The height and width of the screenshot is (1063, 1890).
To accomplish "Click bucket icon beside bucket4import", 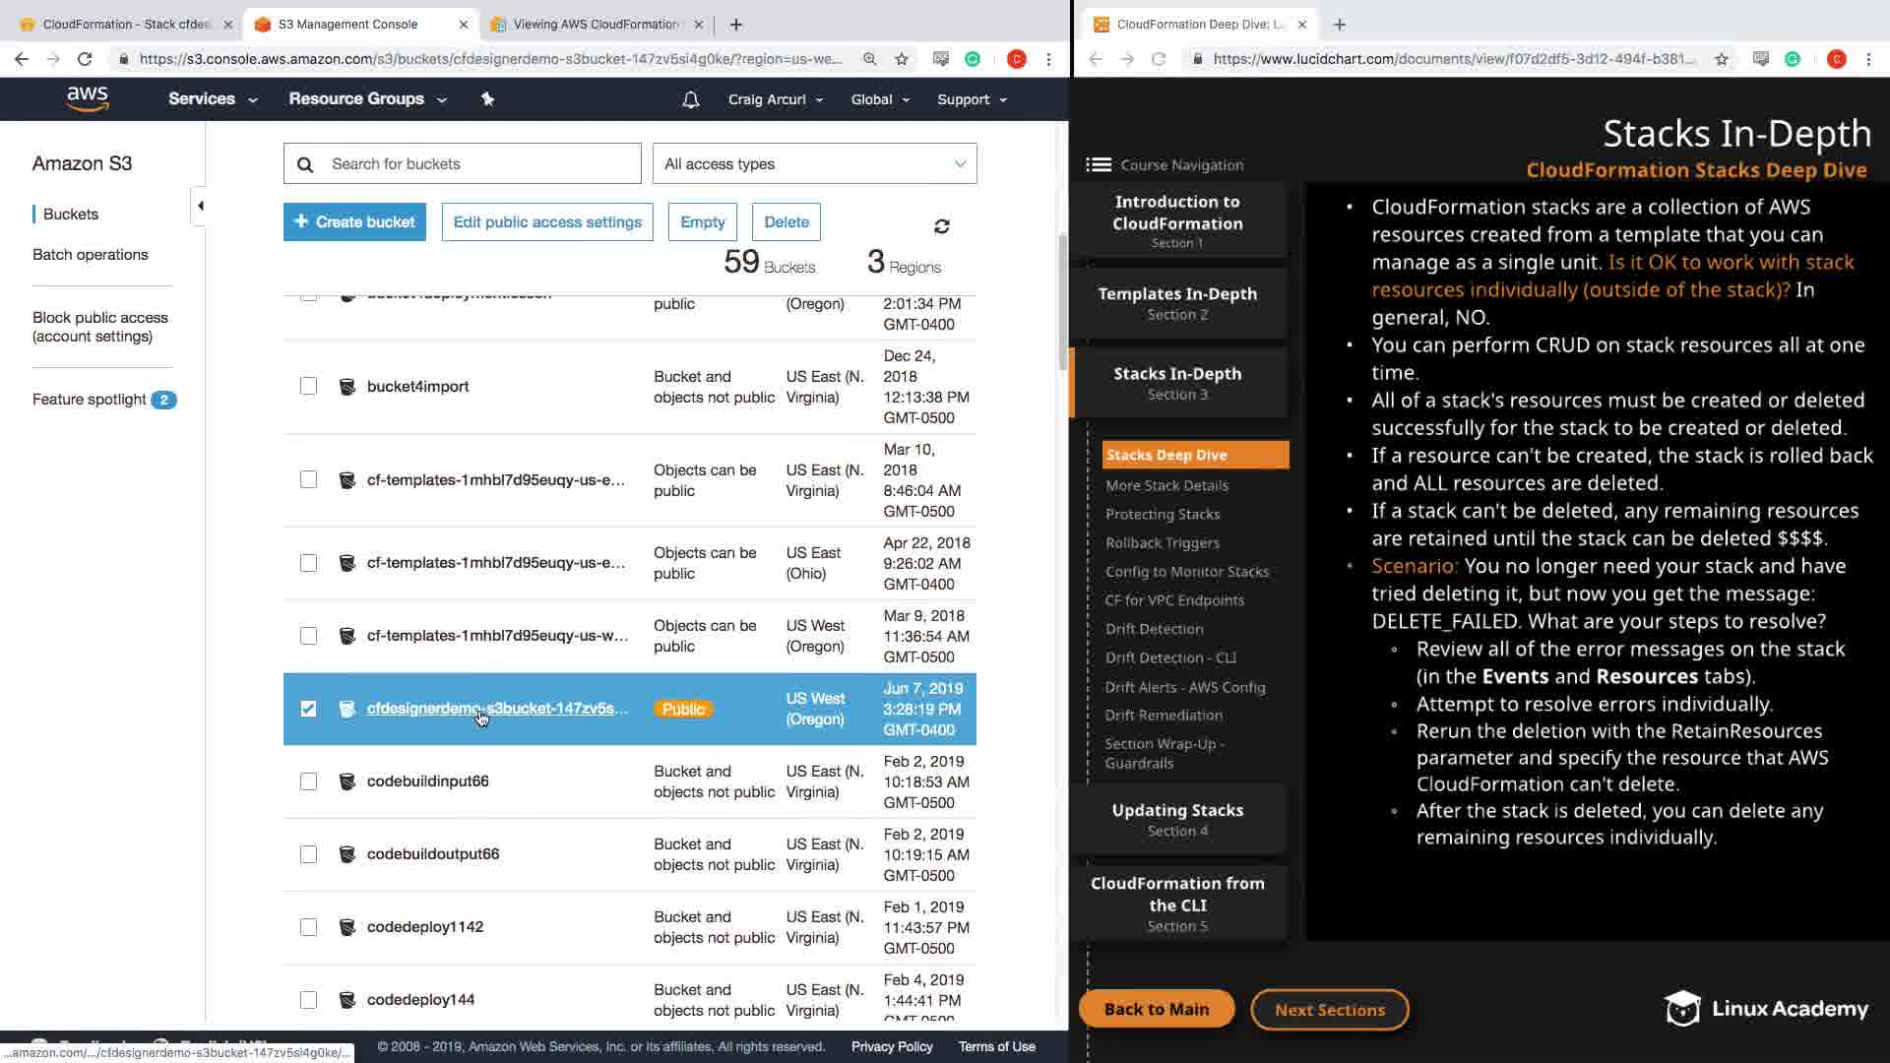I will pos(346,387).
